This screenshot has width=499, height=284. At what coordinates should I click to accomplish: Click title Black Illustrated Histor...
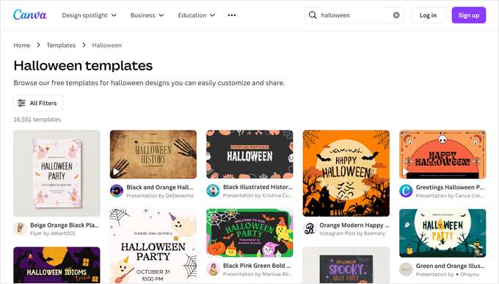[x=258, y=187]
